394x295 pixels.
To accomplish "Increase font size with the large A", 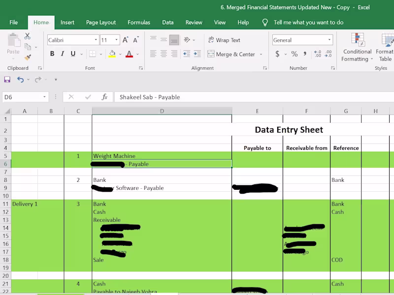I will tap(125, 40).
